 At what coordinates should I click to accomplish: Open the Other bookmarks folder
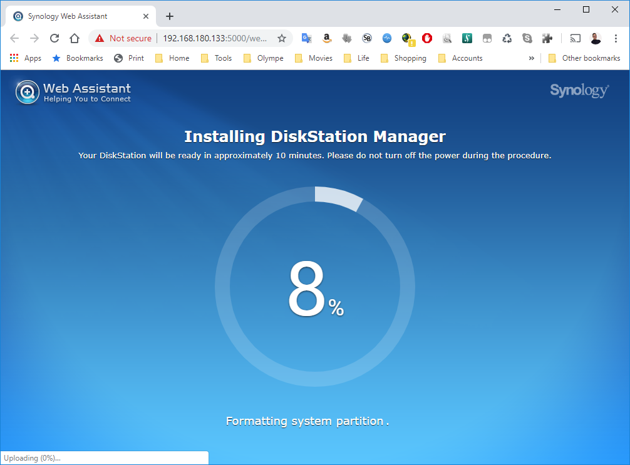click(585, 58)
